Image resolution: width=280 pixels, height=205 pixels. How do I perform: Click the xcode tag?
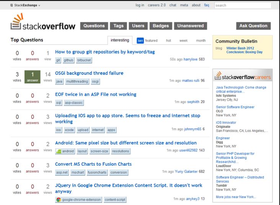pos(69,130)
